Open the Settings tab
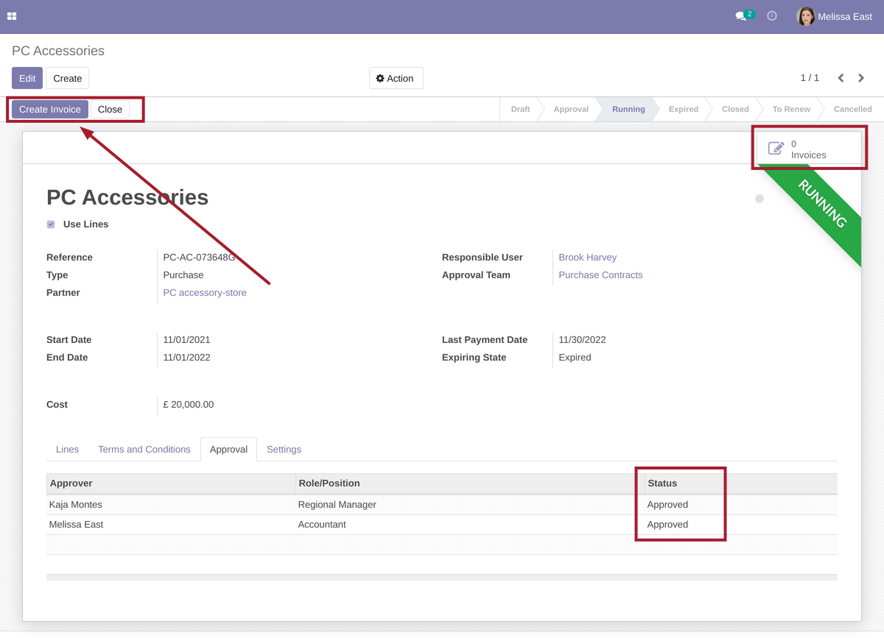884x638 pixels. pos(284,450)
